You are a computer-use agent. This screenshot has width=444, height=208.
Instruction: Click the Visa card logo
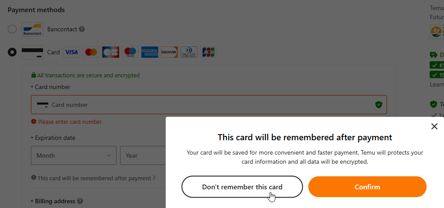(x=71, y=52)
